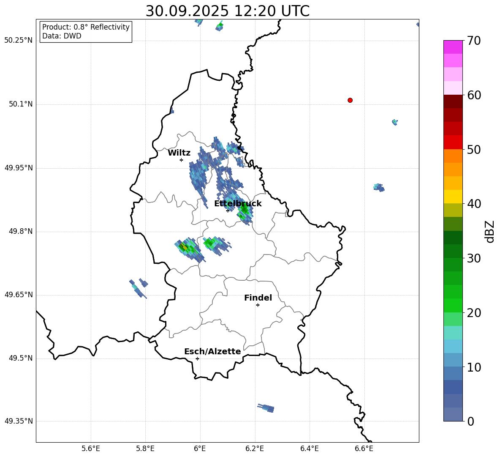500x457 pixels.
Task: Click the red radar site dot
Action: click(350, 100)
